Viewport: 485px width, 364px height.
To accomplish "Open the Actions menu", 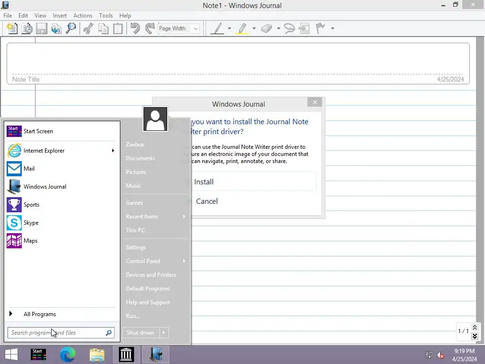I will pyautogui.click(x=82, y=16).
